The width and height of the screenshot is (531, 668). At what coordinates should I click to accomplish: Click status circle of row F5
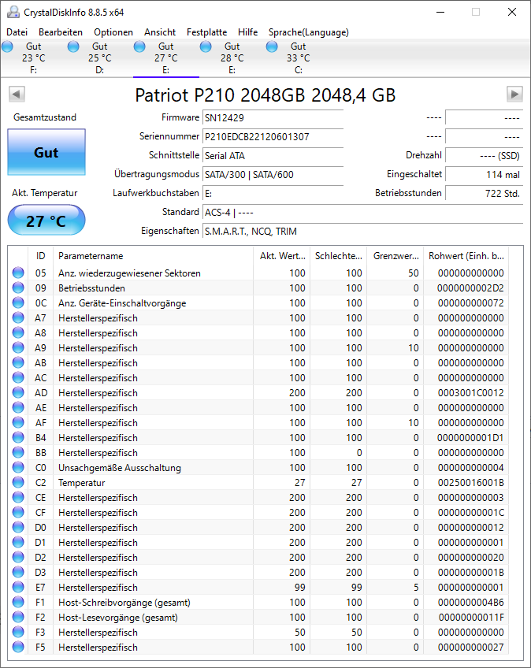18,647
